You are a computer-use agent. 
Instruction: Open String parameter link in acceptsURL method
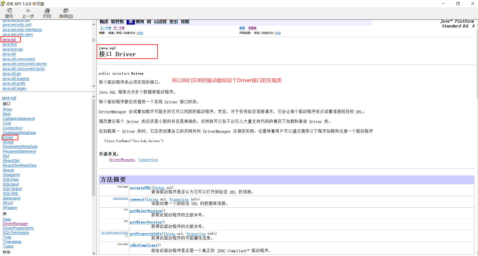pyautogui.click(x=159, y=188)
